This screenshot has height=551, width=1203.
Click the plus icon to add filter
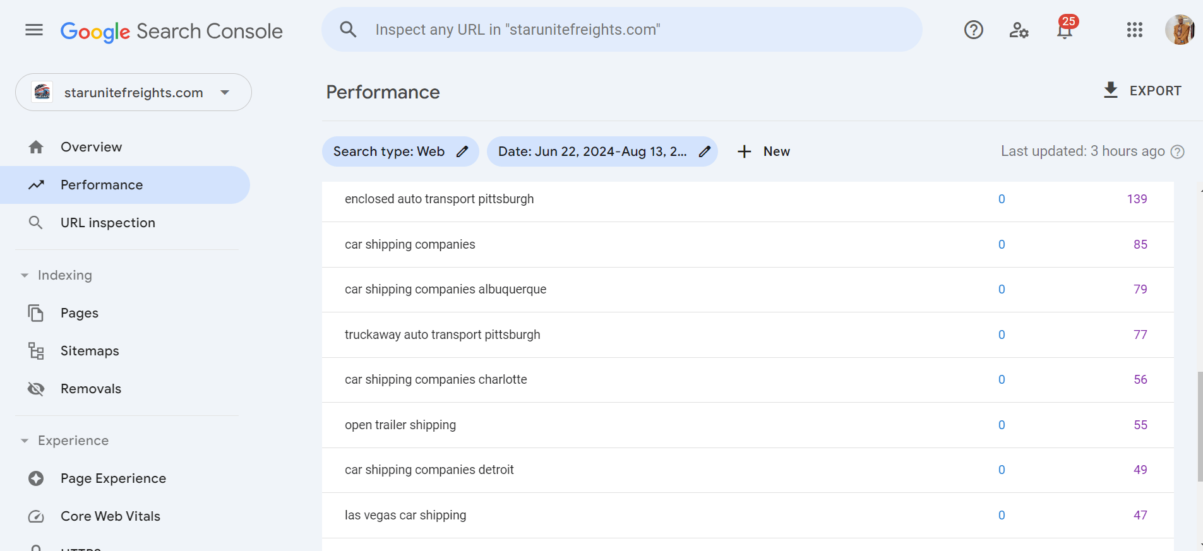click(x=745, y=151)
